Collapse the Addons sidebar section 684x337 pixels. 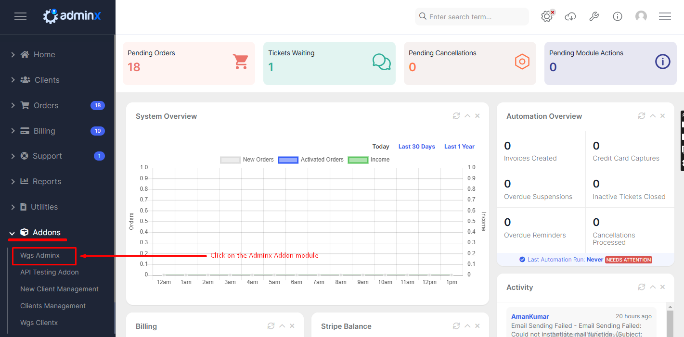pyautogui.click(x=46, y=233)
